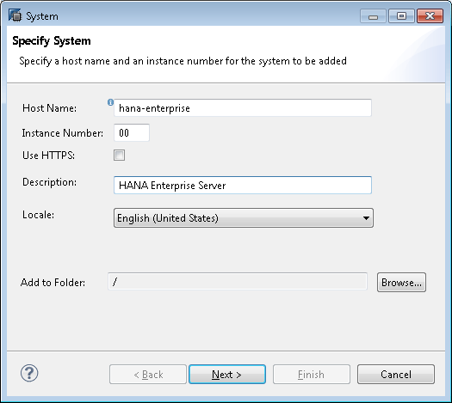The height and width of the screenshot is (403, 452).
Task: Click the info marker beside Host Name
Action: click(x=110, y=102)
